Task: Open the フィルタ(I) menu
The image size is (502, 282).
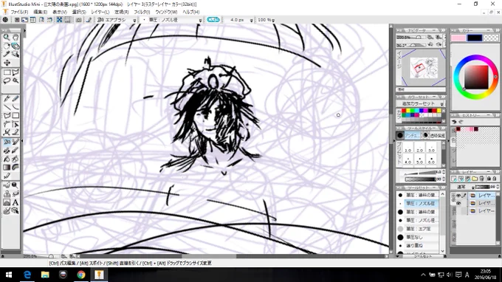Action: pyautogui.click(x=142, y=12)
